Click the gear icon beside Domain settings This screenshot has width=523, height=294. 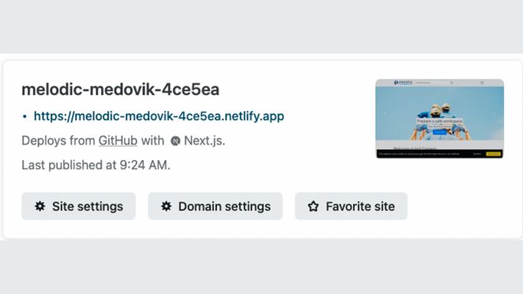[x=166, y=206]
